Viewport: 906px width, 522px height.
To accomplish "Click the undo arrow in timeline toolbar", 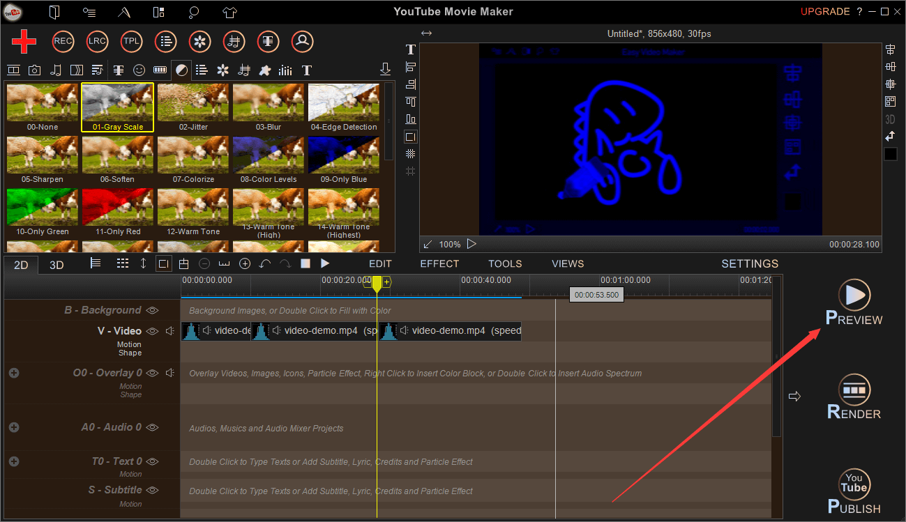I will tap(265, 263).
